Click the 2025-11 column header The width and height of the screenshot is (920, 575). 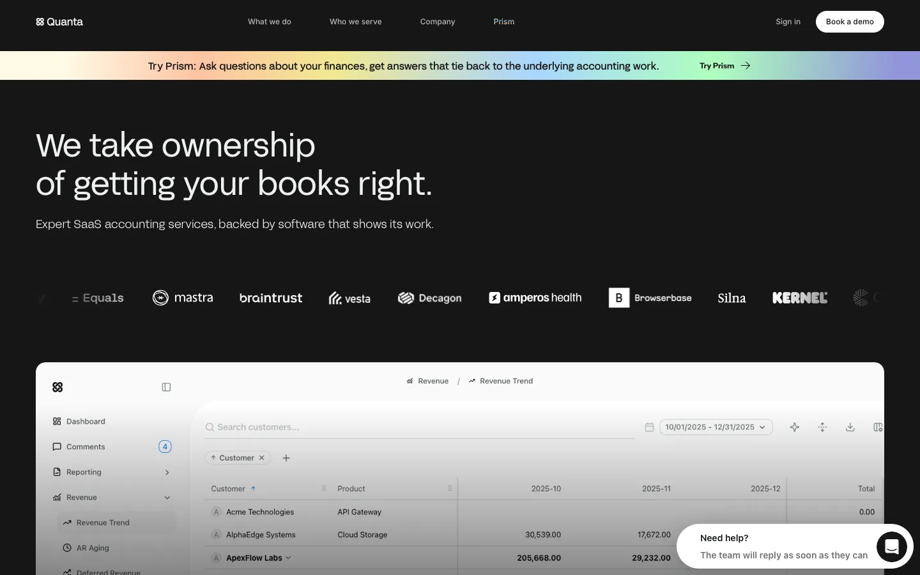(x=656, y=489)
